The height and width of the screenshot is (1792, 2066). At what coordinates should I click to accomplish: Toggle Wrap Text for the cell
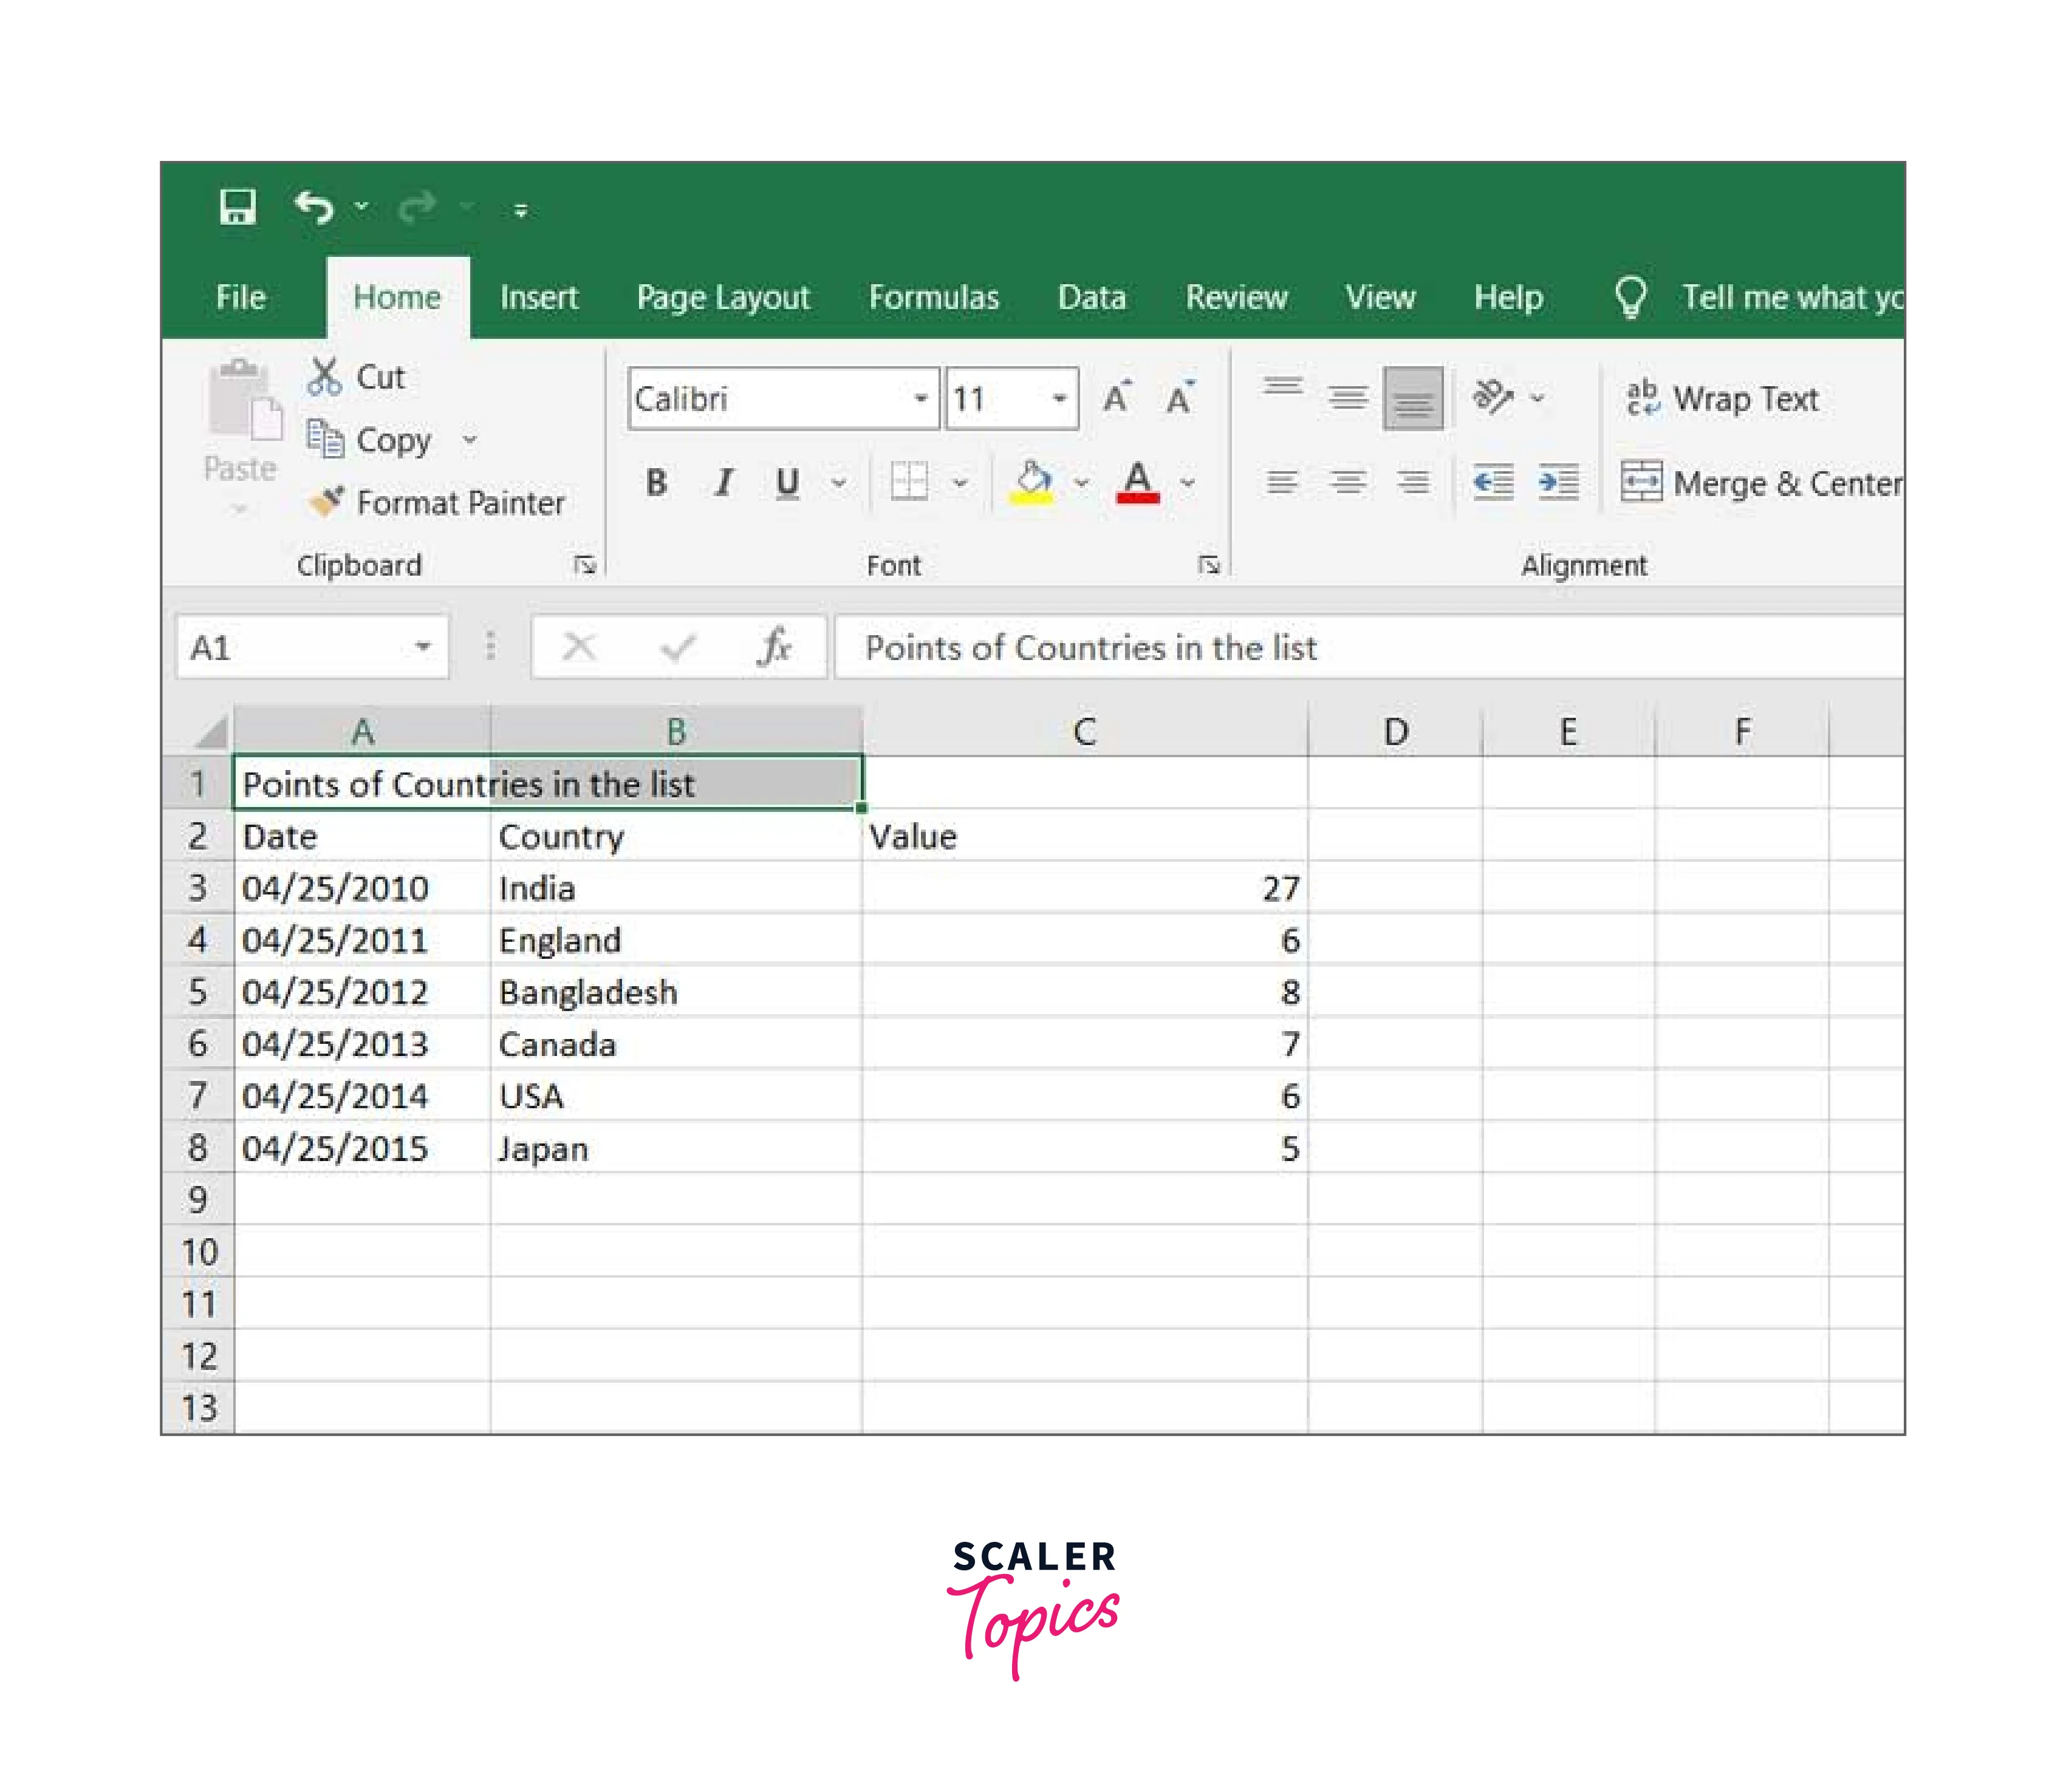coord(1722,398)
